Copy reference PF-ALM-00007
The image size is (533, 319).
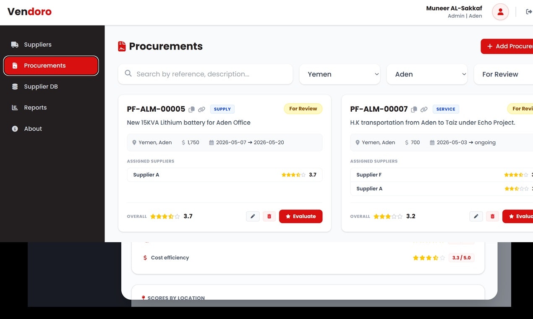(x=414, y=109)
